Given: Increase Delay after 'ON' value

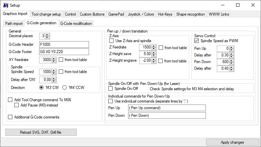Looking at the screenshot, I should (x=54, y=78).
